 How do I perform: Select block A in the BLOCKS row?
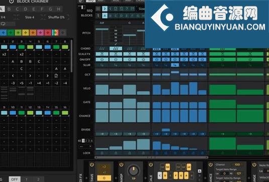coord(105,16)
